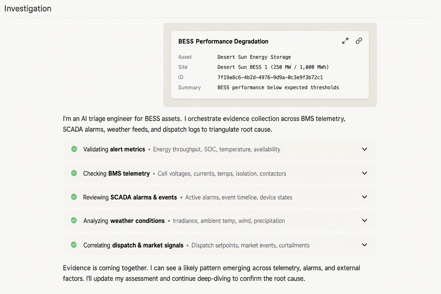Click the alert ID value 7f19a8c6
The height and width of the screenshot is (294, 441).
[x=270, y=77]
